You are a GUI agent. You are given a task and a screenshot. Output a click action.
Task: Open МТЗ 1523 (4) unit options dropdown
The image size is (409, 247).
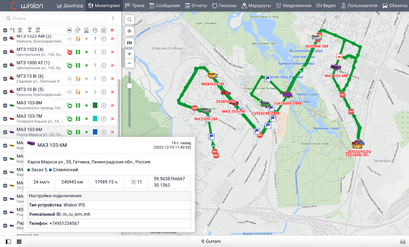click(x=104, y=52)
